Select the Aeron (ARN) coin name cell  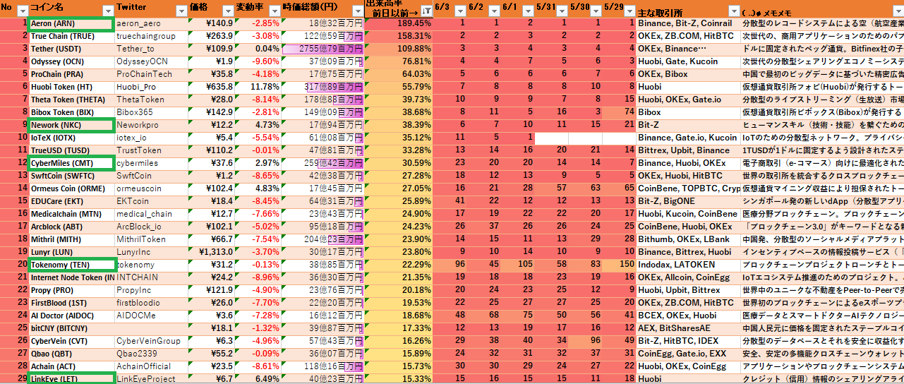[71, 23]
